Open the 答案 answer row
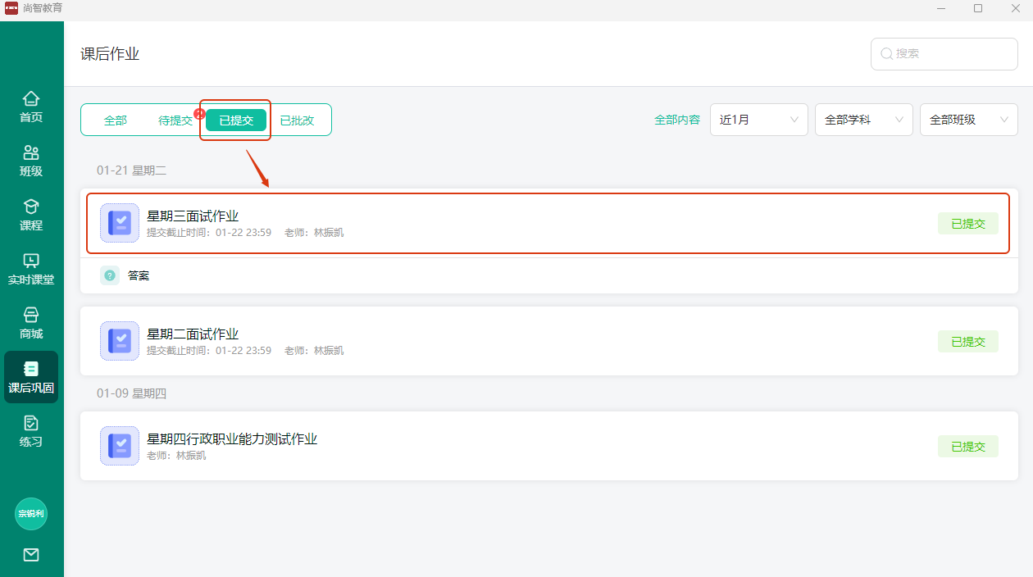This screenshot has width=1033, height=577. point(139,276)
